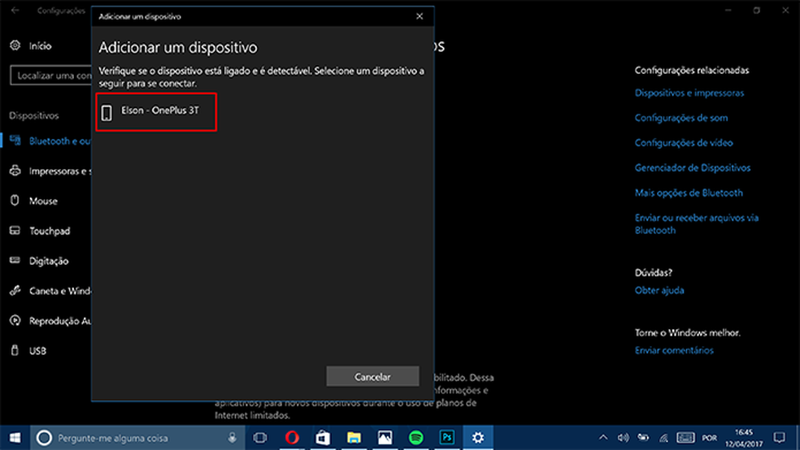Open Digitação settings in sidebar
This screenshot has height=450, width=800.
coord(49,261)
